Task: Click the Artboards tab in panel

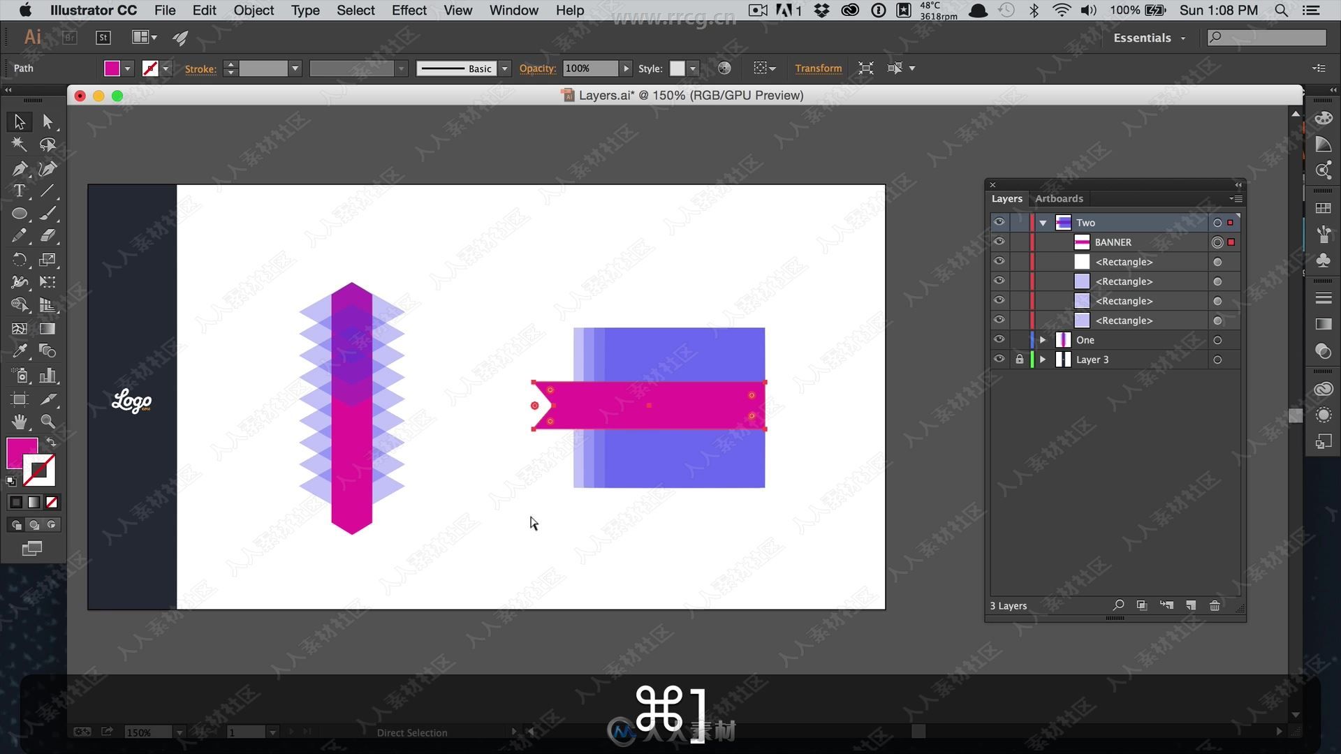Action: (1058, 198)
